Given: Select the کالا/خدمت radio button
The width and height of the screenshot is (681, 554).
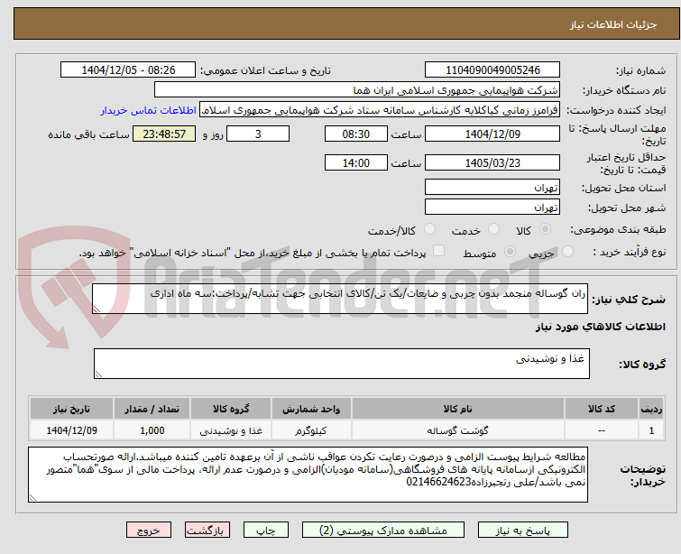Looking at the screenshot, I should click(429, 229).
